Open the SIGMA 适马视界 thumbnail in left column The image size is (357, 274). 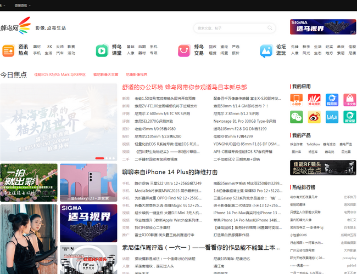88,223
